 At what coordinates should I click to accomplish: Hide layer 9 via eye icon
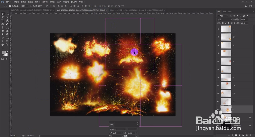[x=218, y=69]
